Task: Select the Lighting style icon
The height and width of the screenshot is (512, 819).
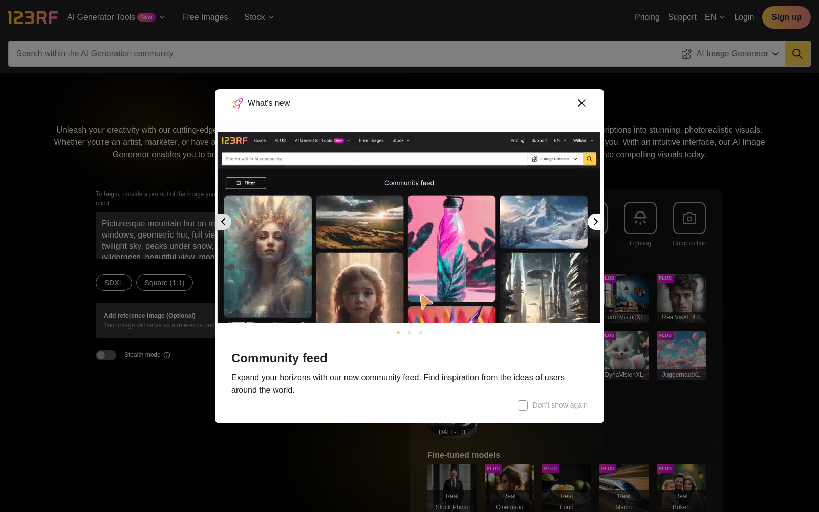Action: pyautogui.click(x=640, y=218)
